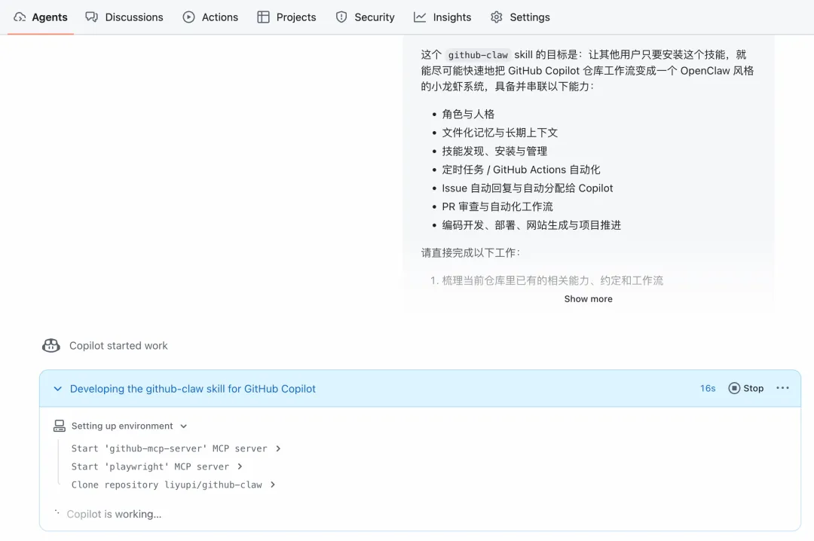Switch to the Settings tab
This screenshot has width=814, height=541.
pos(520,17)
